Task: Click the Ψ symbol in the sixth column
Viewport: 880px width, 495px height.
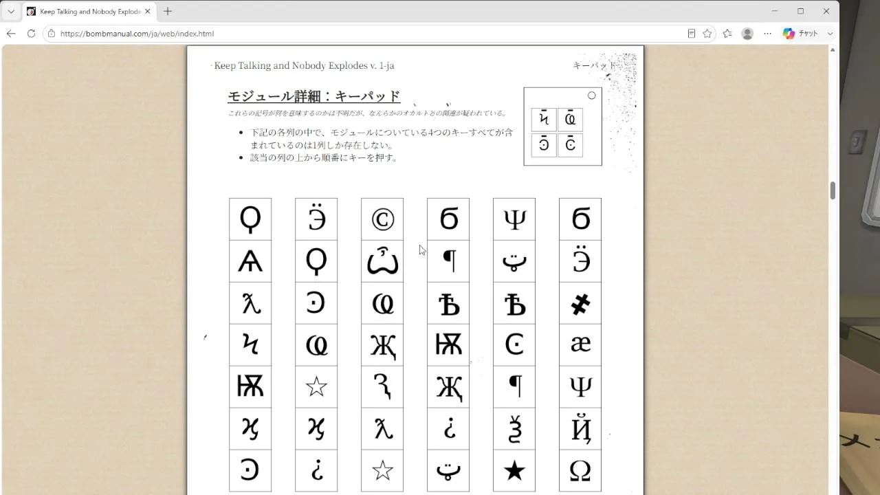Action: pyautogui.click(x=580, y=387)
